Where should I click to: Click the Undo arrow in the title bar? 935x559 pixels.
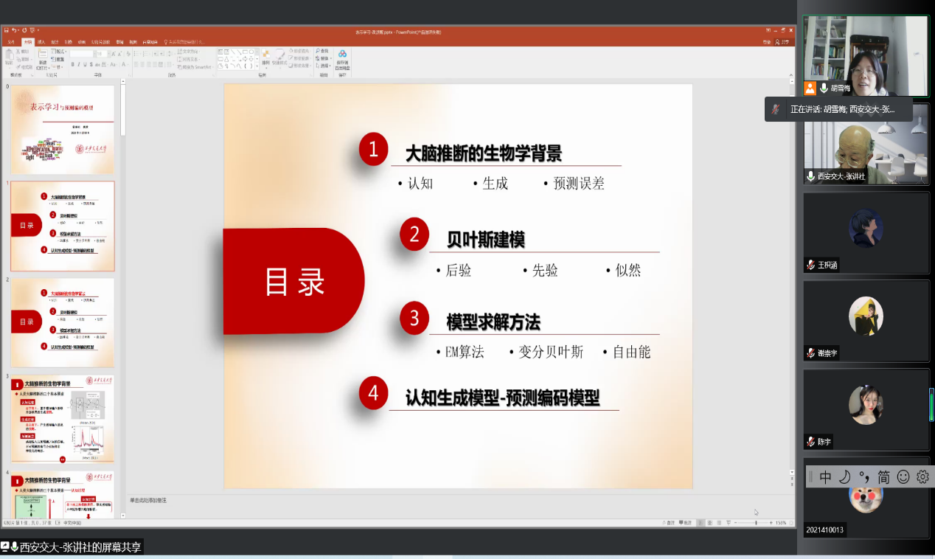pyautogui.click(x=15, y=31)
